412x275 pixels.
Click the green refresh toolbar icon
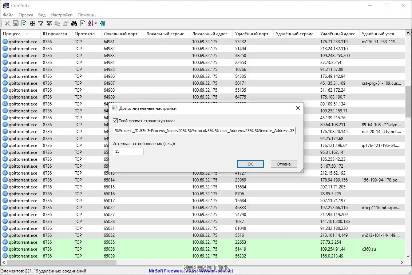24,23
